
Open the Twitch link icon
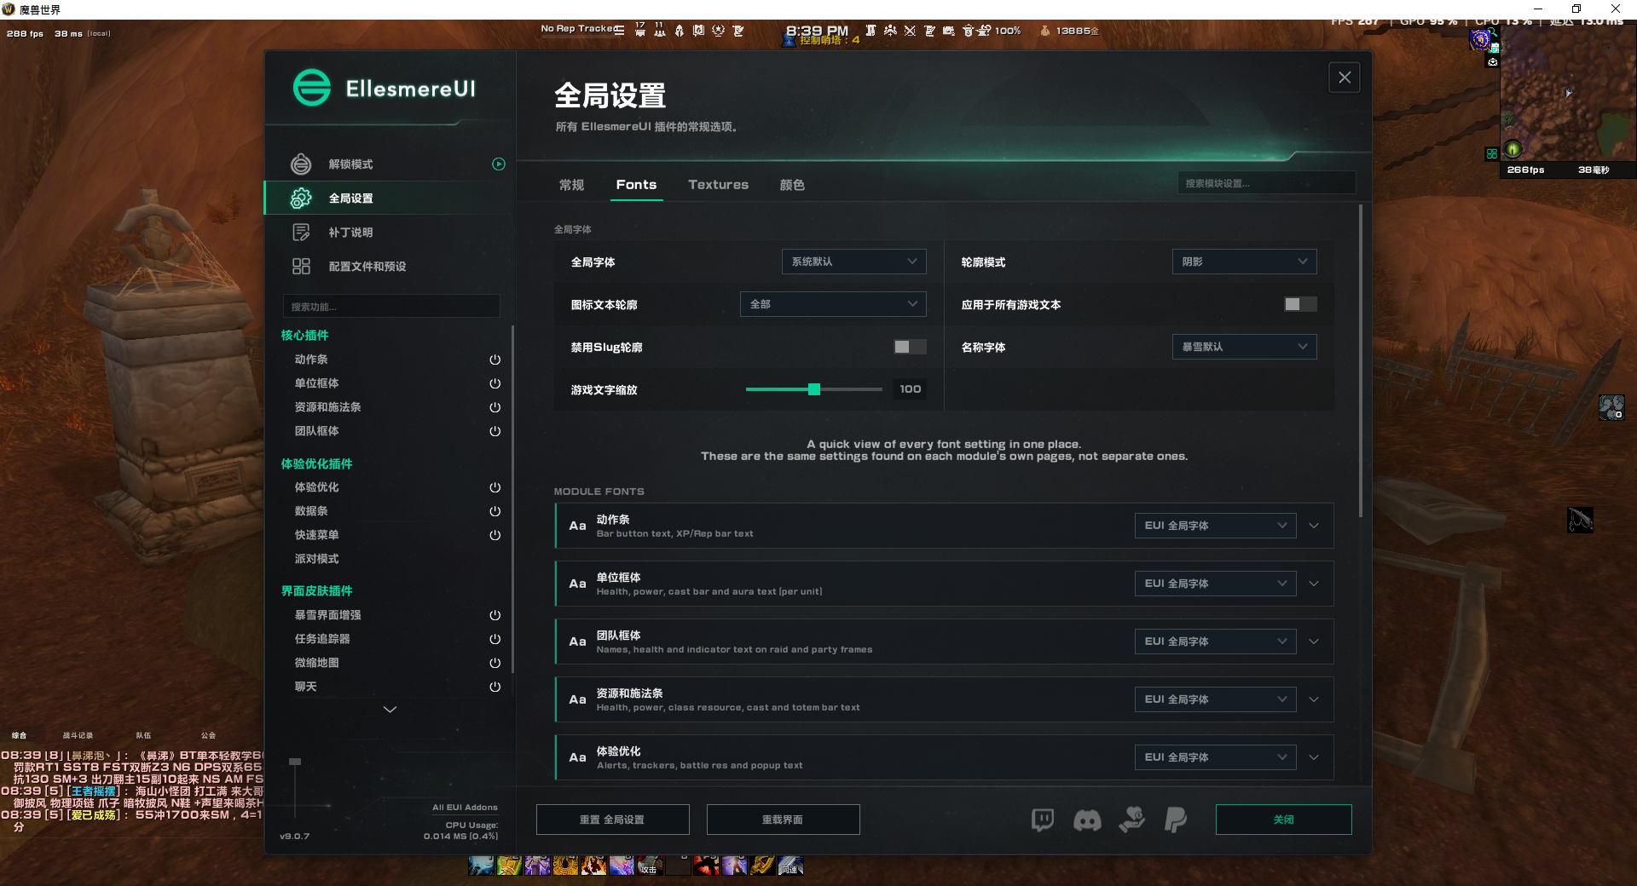[x=1043, y=820]
